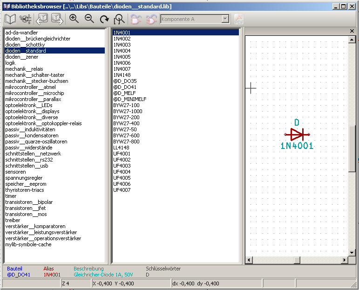The height and width of the screenshot is (290, 359).
Task: Zoom in with the magnifier plus icon
Action: [74, 19]
